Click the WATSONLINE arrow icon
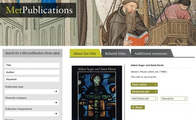 (155, 99)
